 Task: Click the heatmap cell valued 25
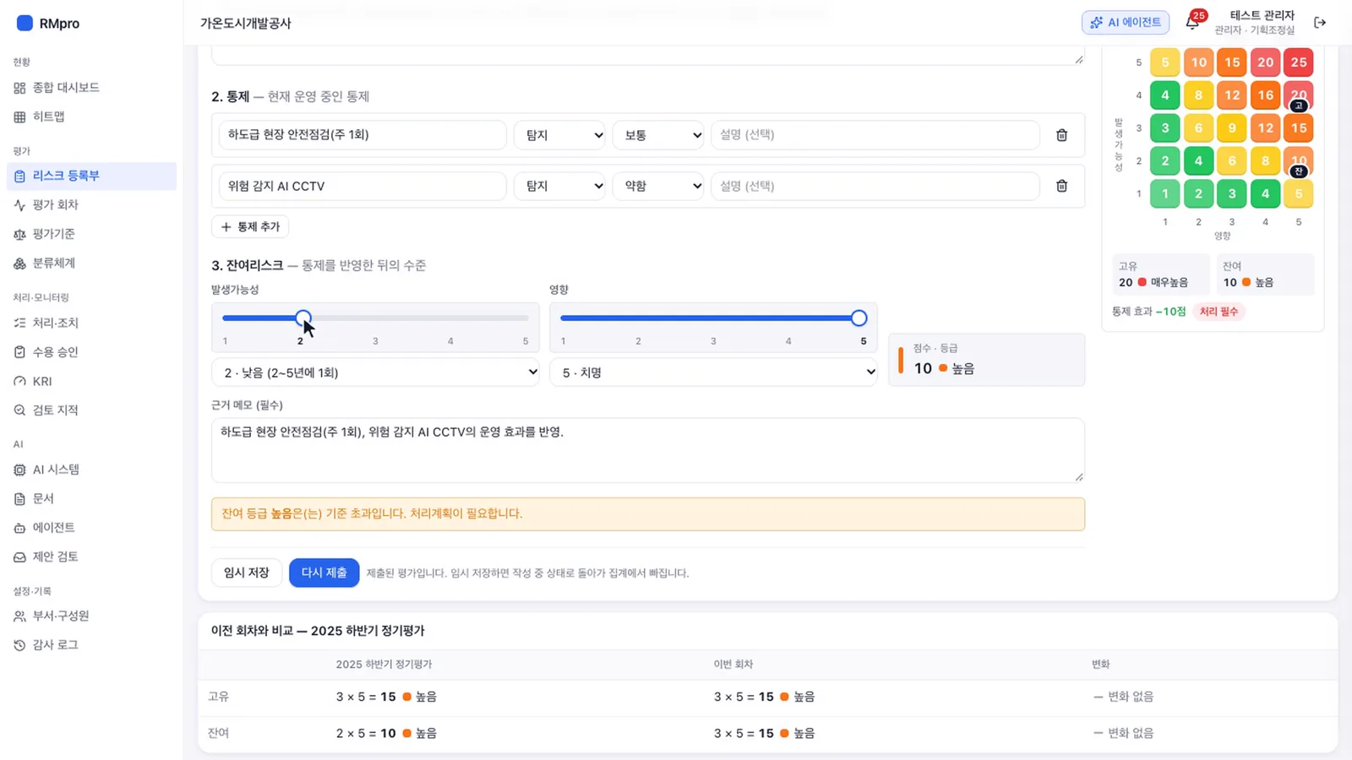pyautogui.click(x=1298, y=62)
